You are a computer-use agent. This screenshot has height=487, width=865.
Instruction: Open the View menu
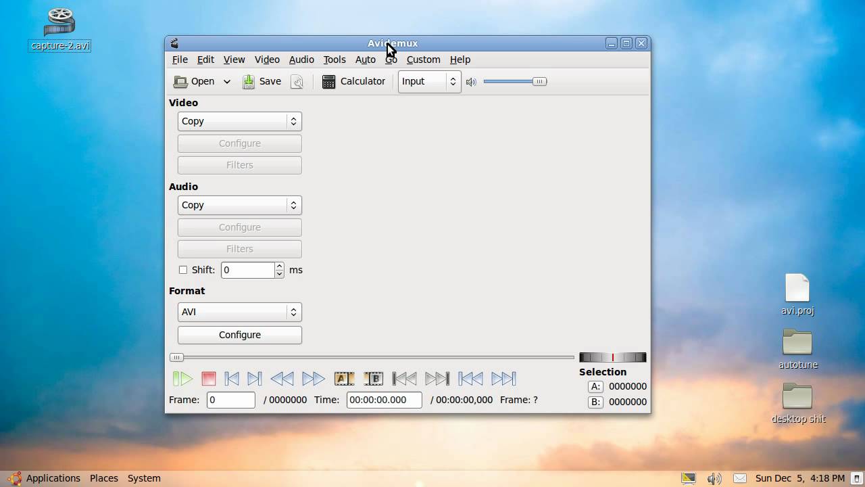(x=234, y=60)
